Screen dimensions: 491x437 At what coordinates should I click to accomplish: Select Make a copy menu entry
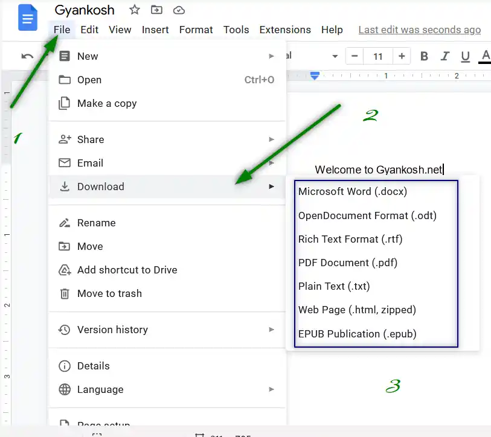(167, 103)
